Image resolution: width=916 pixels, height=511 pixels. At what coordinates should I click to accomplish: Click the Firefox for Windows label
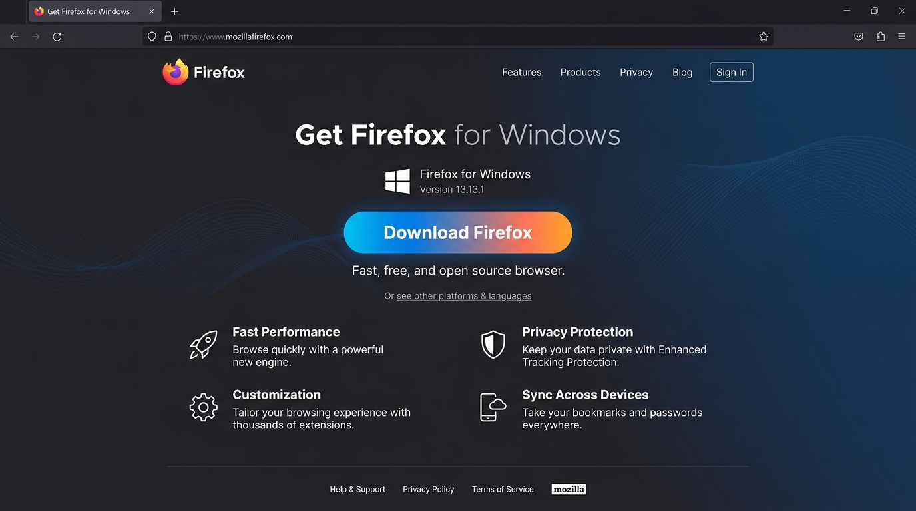[x=475, y=174]
